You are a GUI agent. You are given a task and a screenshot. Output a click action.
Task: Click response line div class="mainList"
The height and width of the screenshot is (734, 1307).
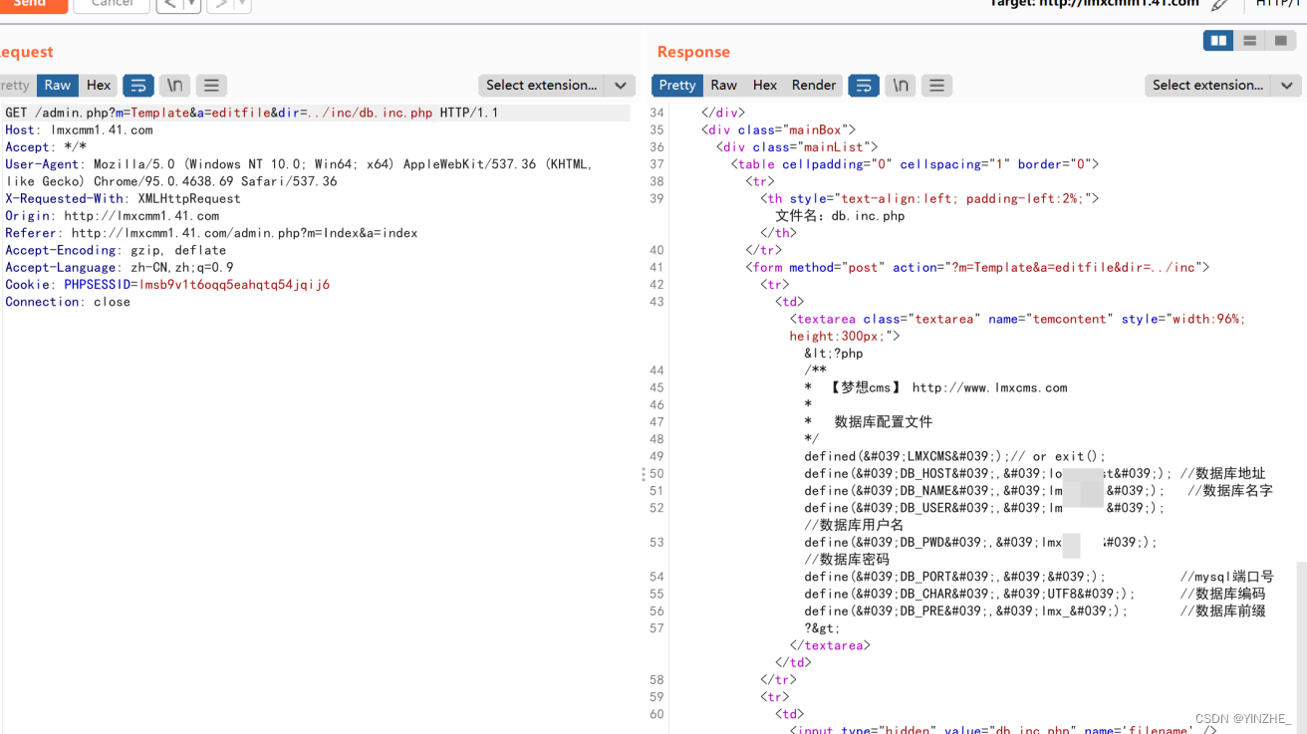pos(797,147)
